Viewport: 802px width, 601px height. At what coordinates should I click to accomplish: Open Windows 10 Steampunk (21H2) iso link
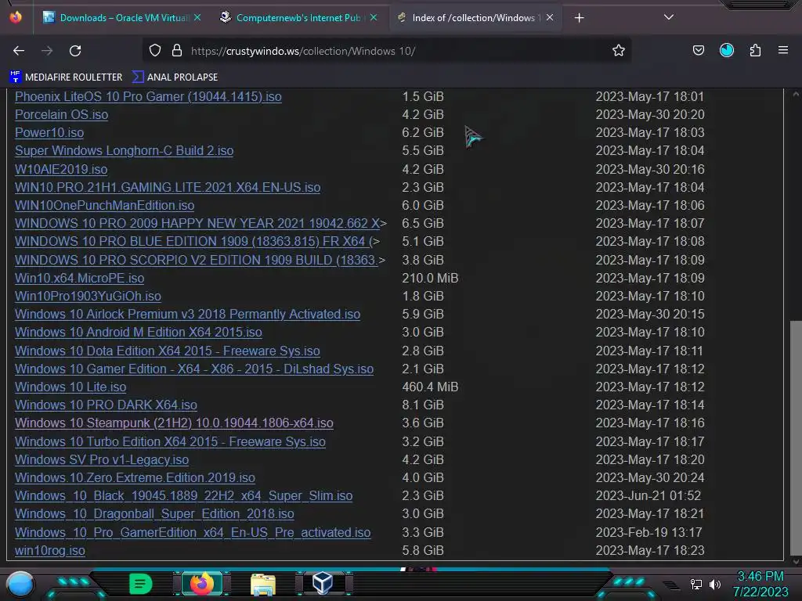tap(174, 423)
